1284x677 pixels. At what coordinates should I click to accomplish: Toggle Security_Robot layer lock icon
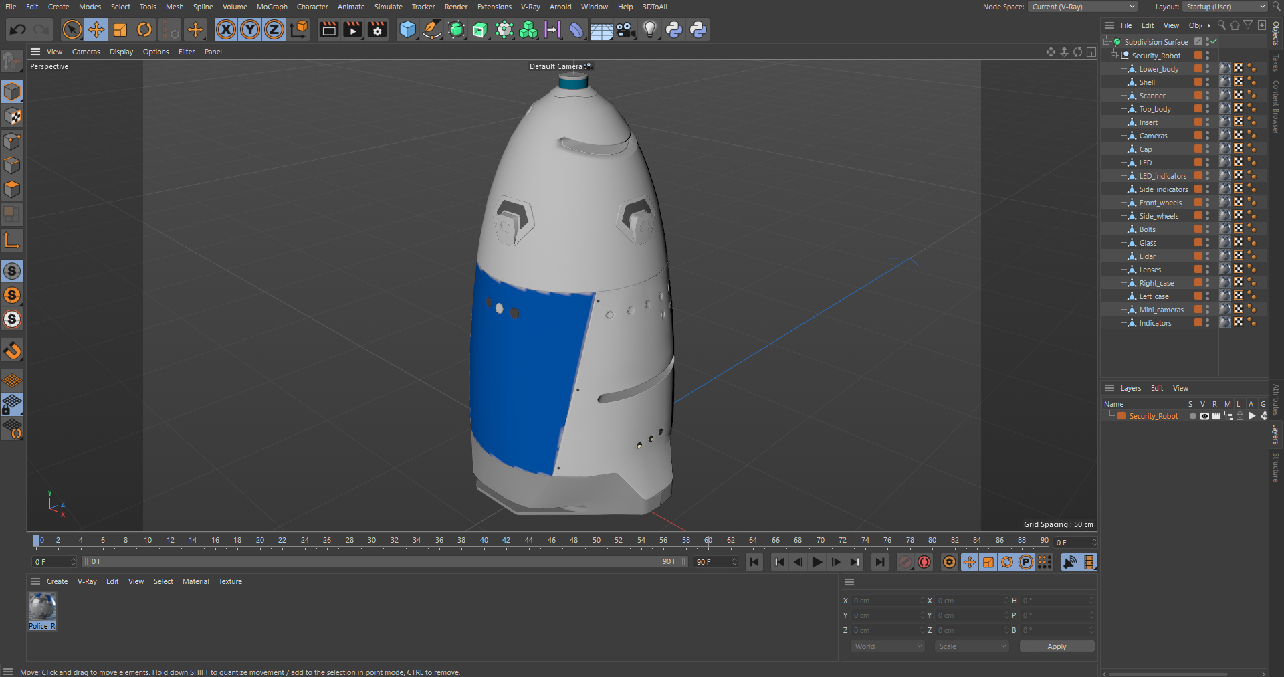[x=1240, y=416]
